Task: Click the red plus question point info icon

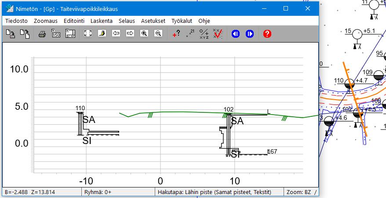Action: click(176, 34)
